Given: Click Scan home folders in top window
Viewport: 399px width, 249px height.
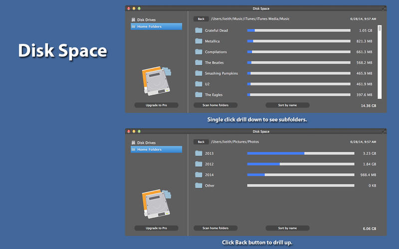Looking at the screenshot, I should [x=215, y=105].
